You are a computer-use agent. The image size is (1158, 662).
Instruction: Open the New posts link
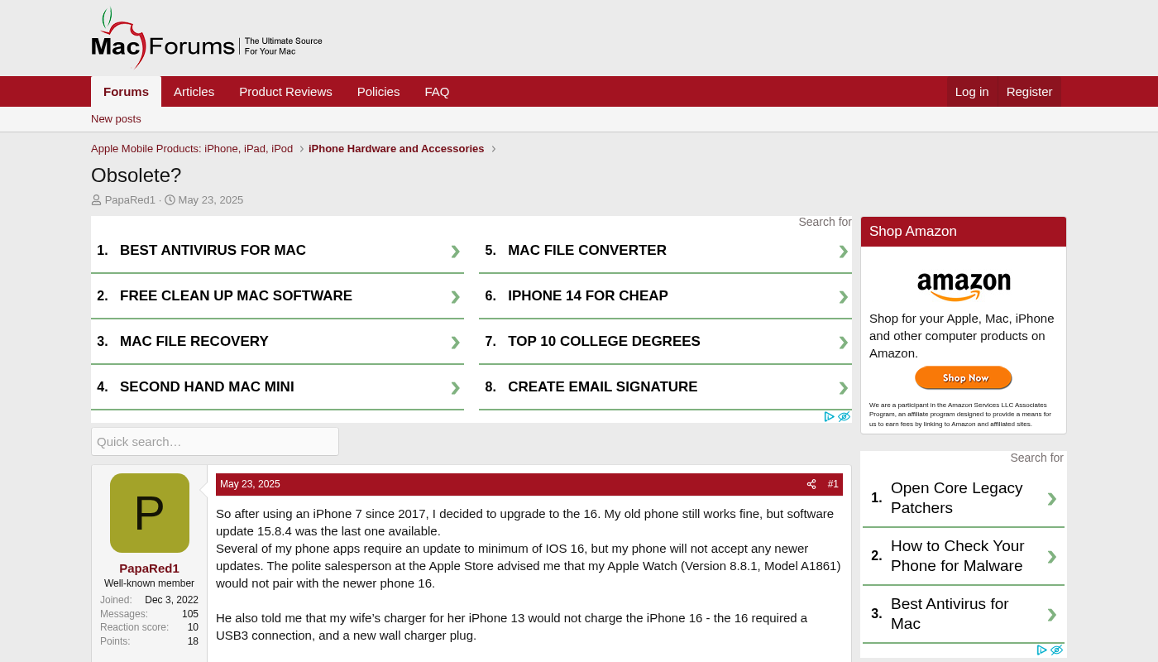click(x=116, y=119)
